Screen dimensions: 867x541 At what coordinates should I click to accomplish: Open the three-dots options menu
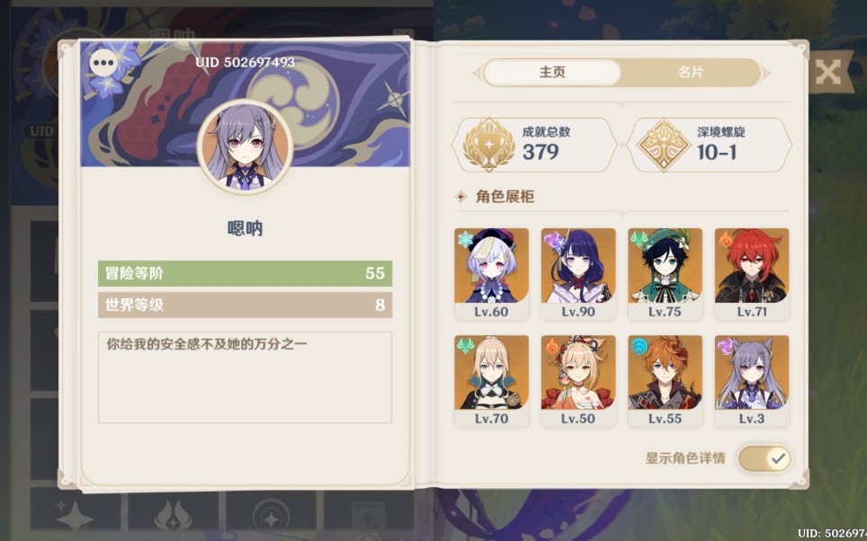pyautogui.click(x=104, y=62)
